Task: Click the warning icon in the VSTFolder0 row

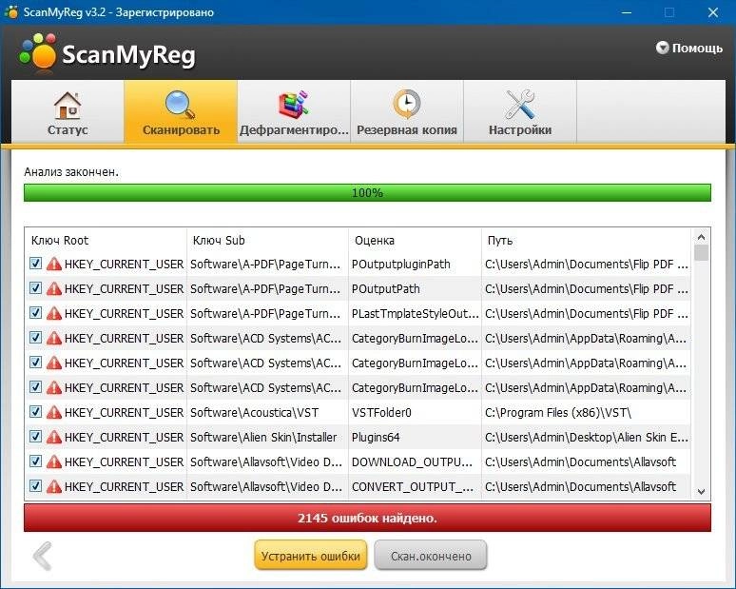Action: point(54,412)
